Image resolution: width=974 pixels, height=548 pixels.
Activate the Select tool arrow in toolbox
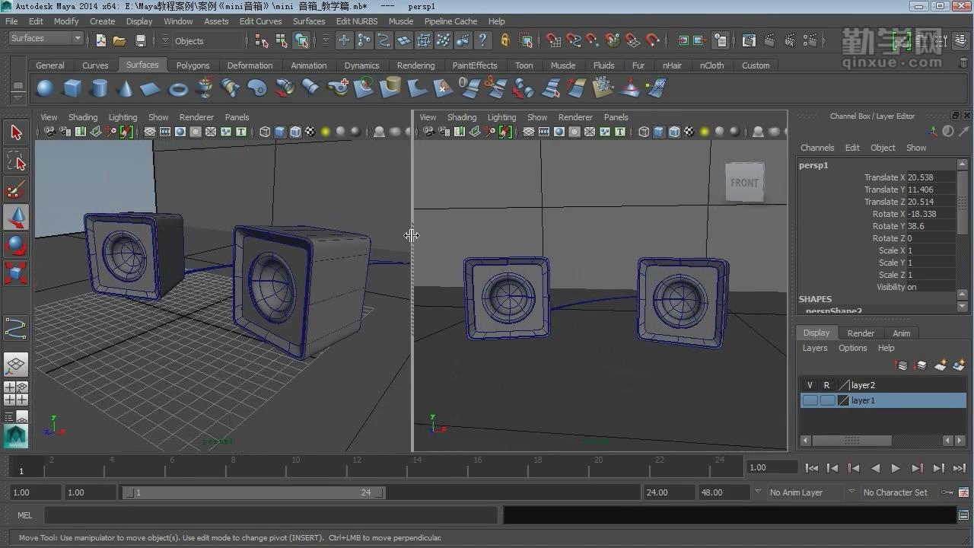pyautogui.click(x=16, y=133)
